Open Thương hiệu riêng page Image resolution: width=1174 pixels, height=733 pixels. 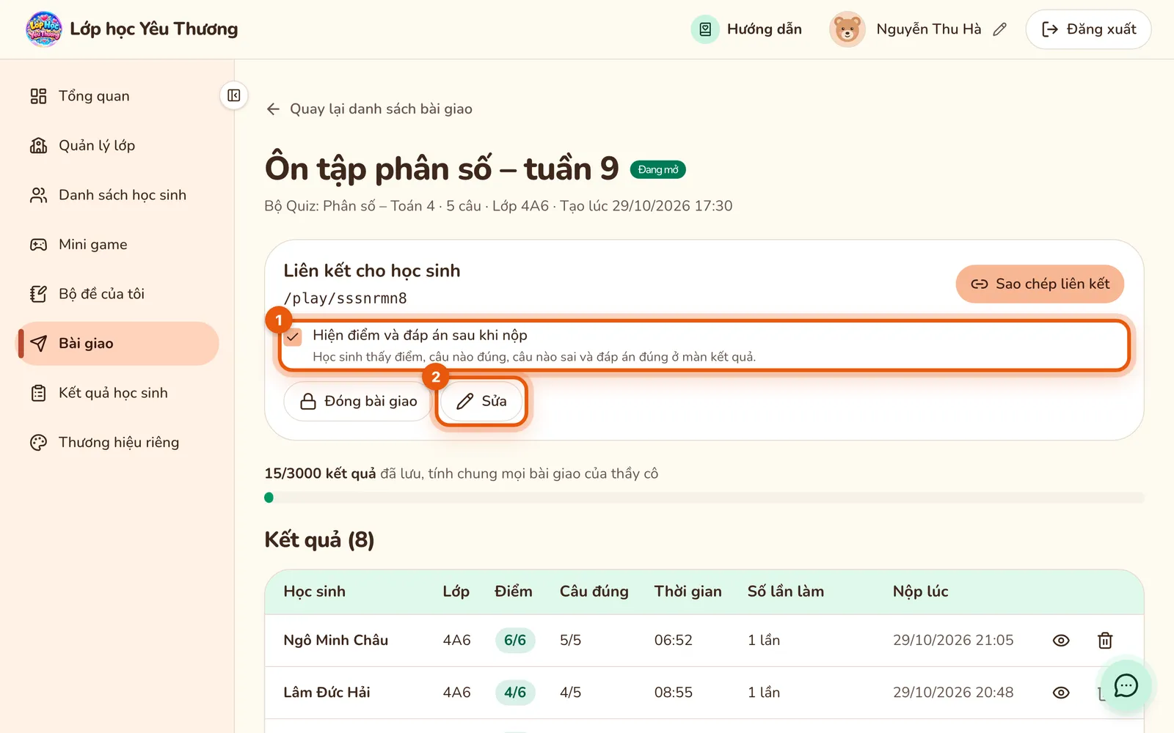117,442
